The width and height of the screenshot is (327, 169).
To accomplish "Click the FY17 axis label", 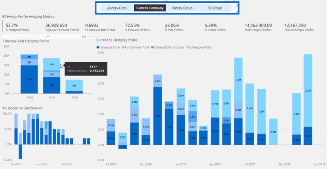I will click(x=52, y=97).
